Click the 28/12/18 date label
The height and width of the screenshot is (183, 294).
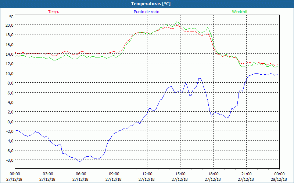tap(279, 179)
